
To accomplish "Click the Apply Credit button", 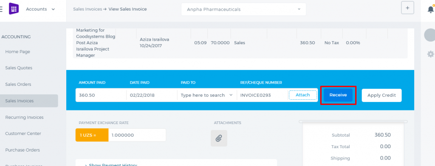I will (381, 96).
